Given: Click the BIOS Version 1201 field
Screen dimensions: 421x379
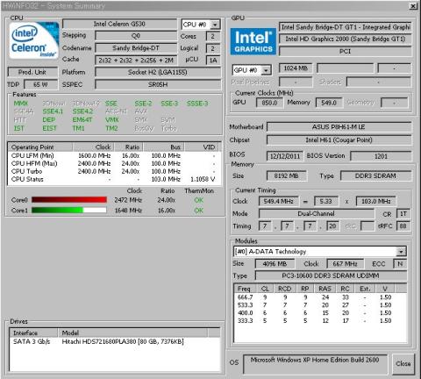Looking at the screenshot, I should tap(381, 156).
